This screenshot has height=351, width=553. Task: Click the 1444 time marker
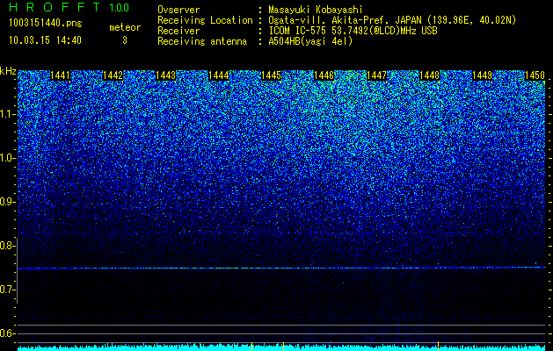click(x=219, y=75)
